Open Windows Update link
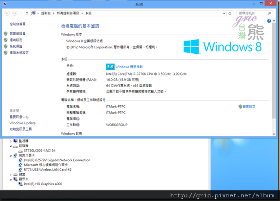The image size is (280, 201). pyautogui.click(x=23, y=123)
